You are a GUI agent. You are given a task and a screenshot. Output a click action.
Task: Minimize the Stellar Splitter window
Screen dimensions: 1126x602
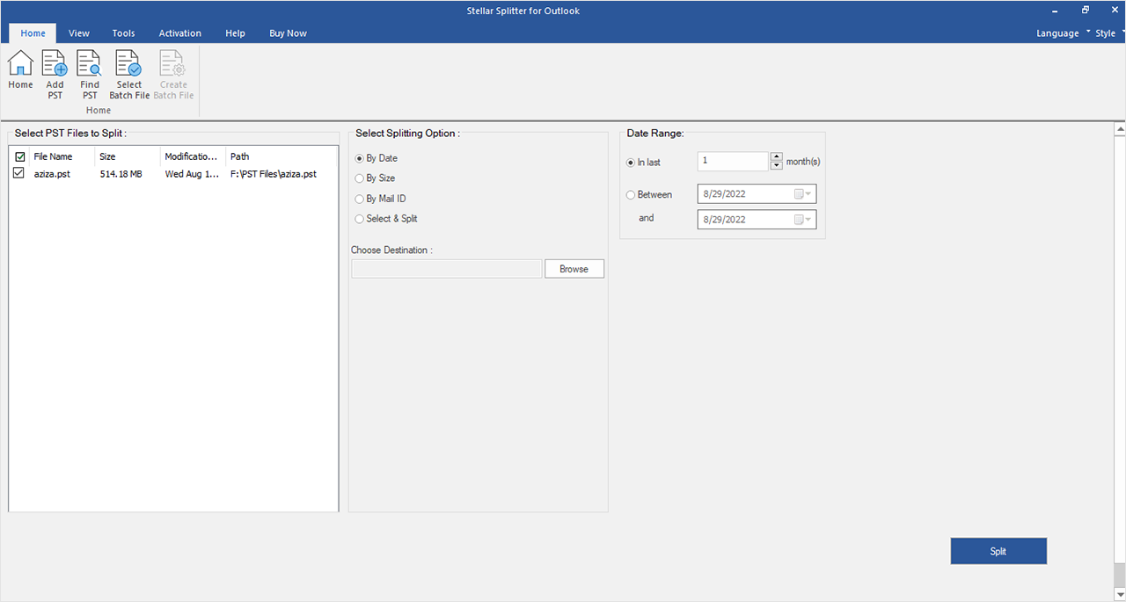click(x=1056, y=11)
